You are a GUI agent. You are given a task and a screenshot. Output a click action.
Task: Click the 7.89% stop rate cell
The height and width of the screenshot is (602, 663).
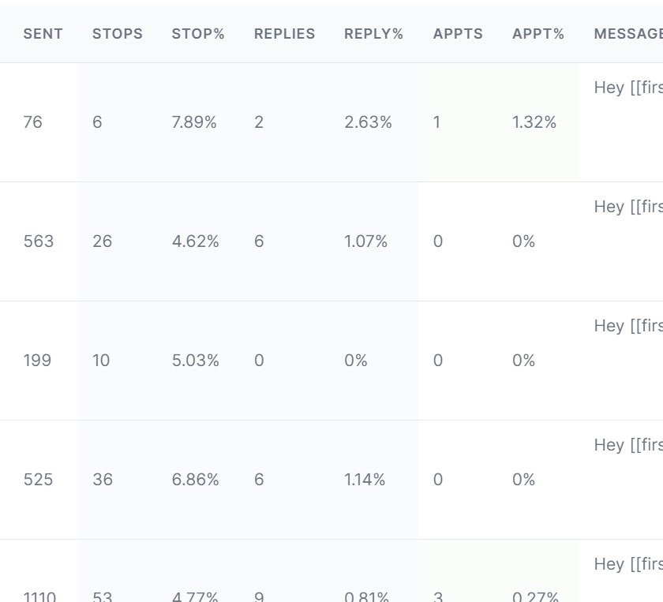[x=194, y=122]
